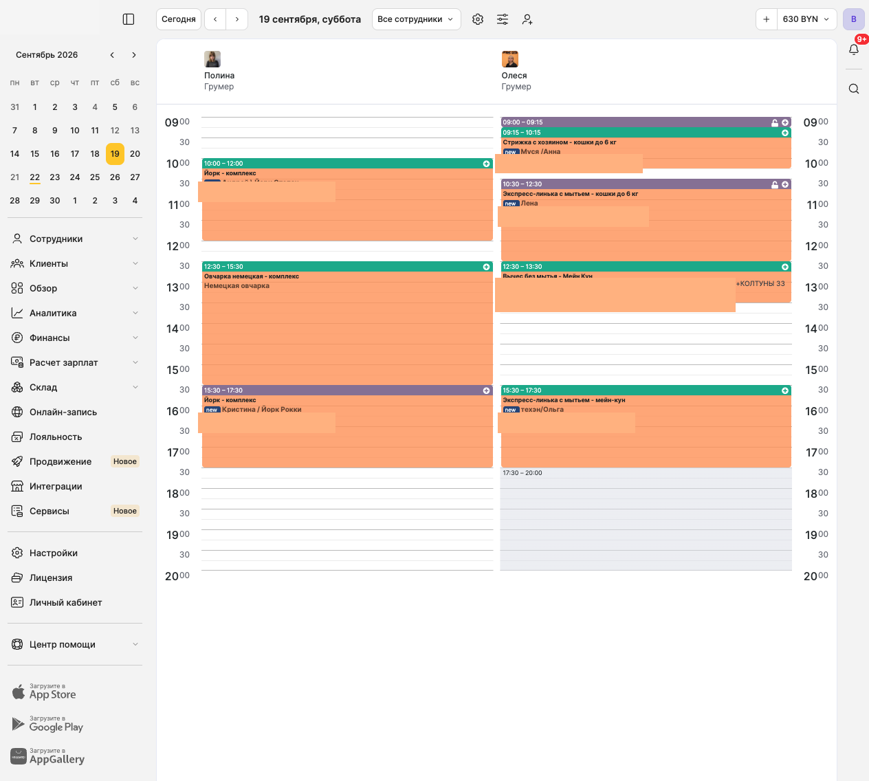Select September 22 in the mini calendar
The image size is (869, 781).
coord(35,177)
